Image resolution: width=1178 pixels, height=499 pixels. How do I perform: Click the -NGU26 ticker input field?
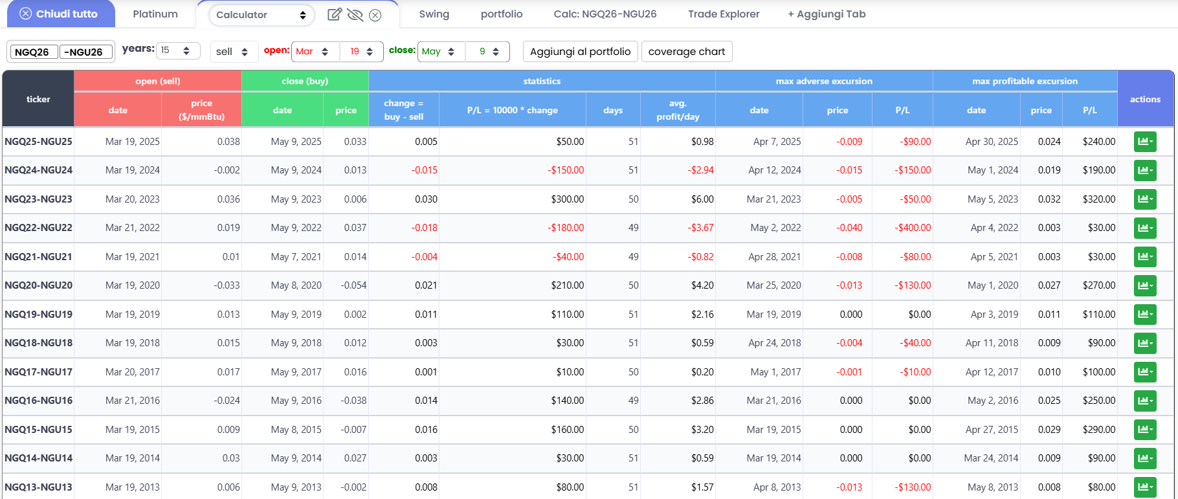point(86,52)
